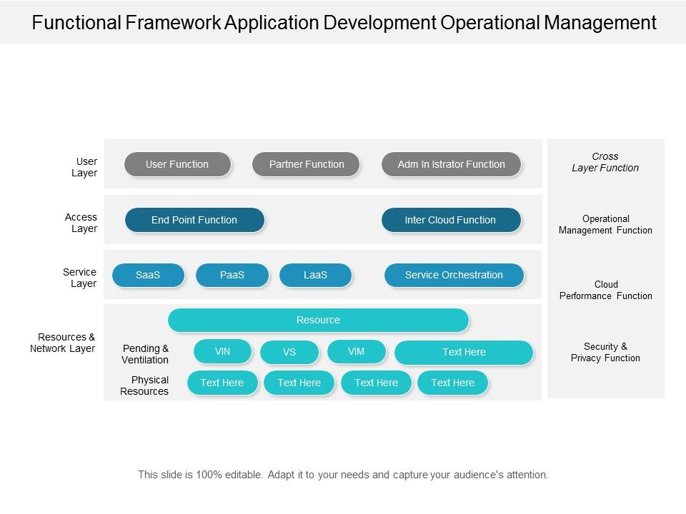Click the User Function pill
686x514 pixels.
pos(177,164)
